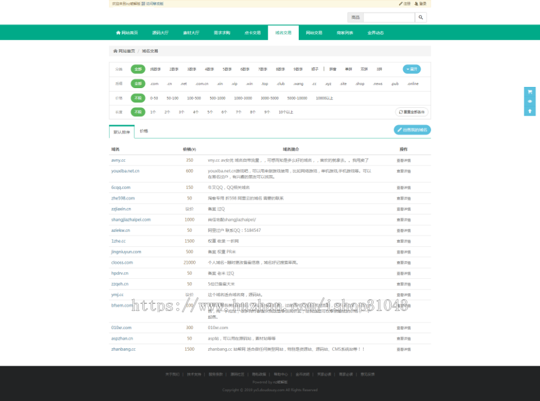Select length 10个以上
540x401 pixels.
[286, 112]
